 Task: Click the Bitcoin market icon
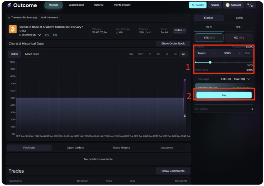tap(13, 29)
